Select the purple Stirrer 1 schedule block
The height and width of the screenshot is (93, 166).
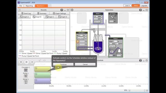(43, 81)
